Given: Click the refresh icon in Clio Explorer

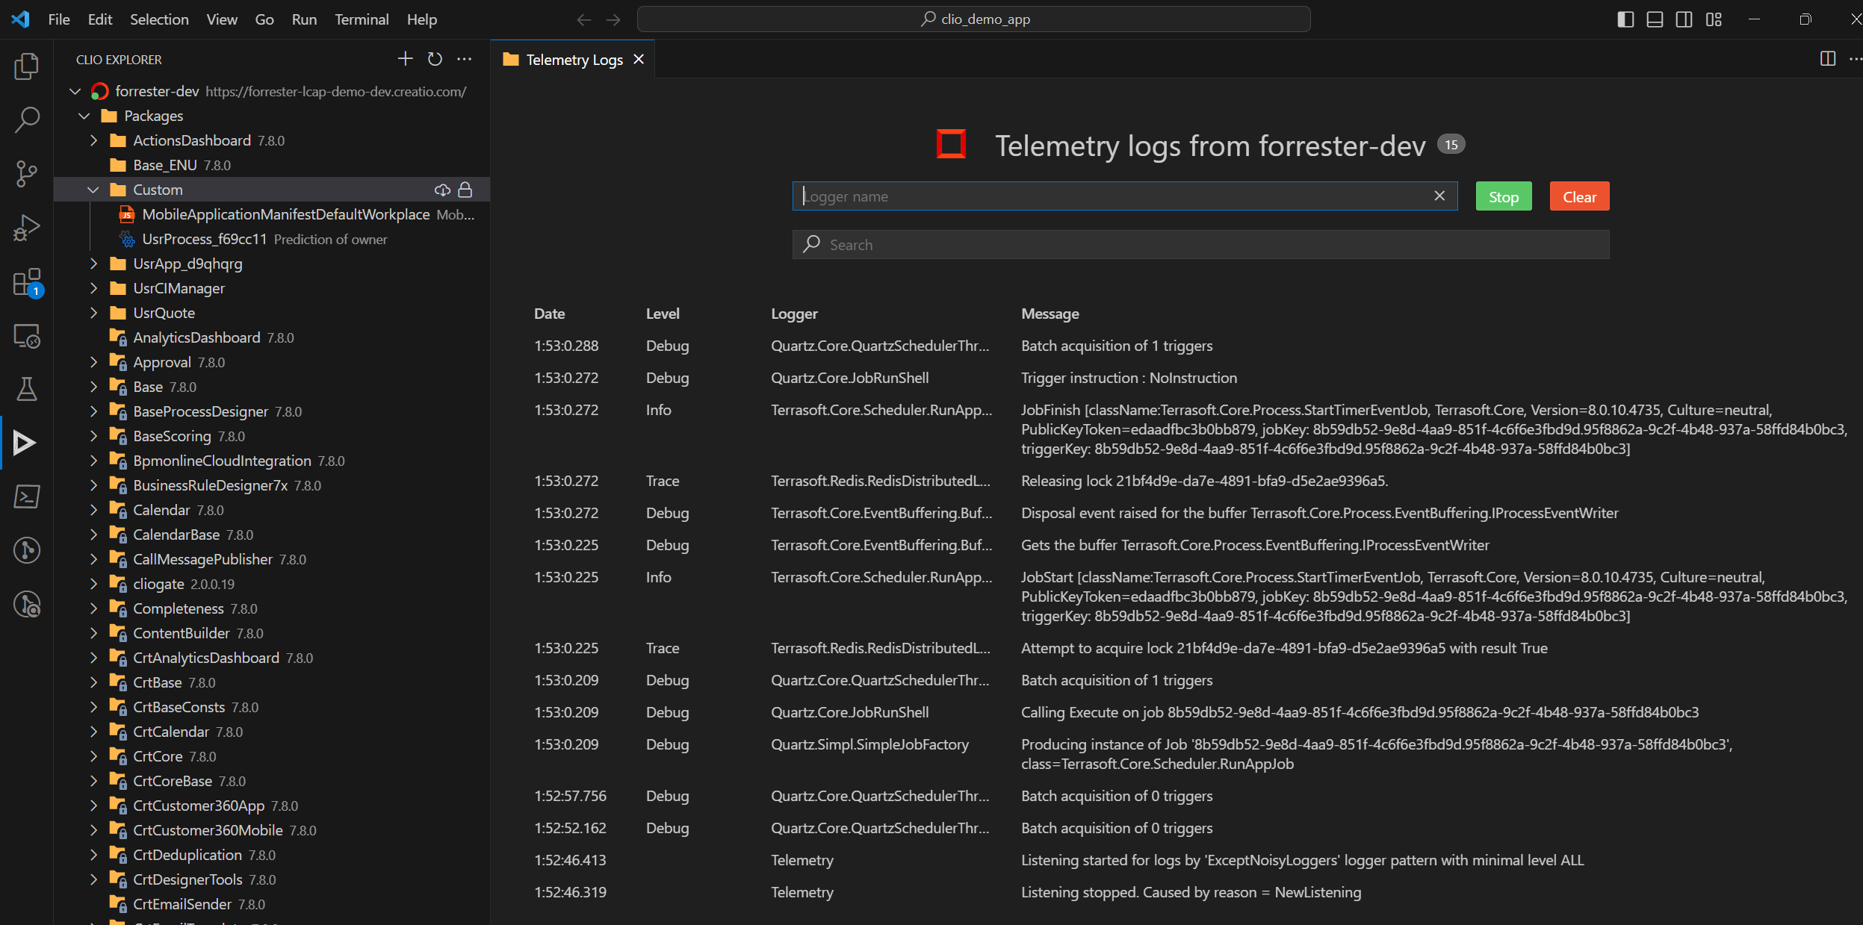Looking at the screenshot, I should tap(435, 59).
